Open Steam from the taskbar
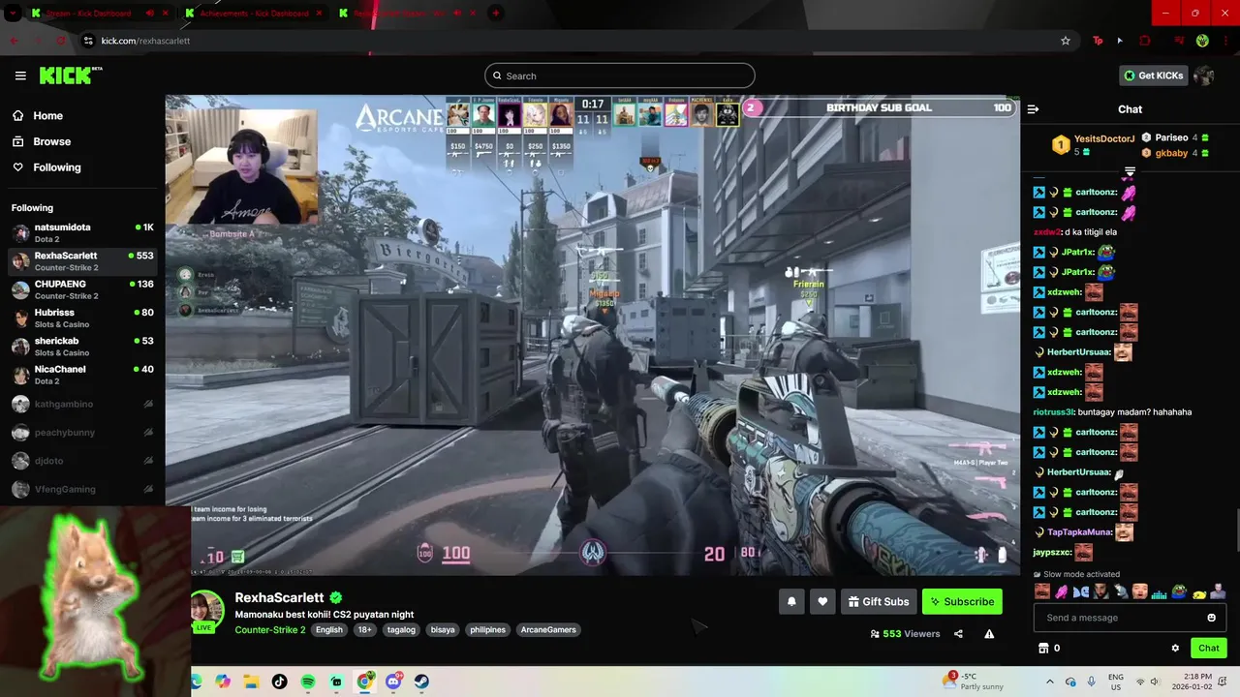1240x697 pixels. tap(421, 682)
